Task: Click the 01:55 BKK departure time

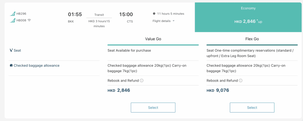Action: pyautogui.click(x=75, y=14)
